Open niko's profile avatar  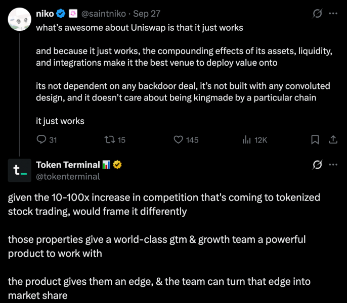tap(19, 19)
